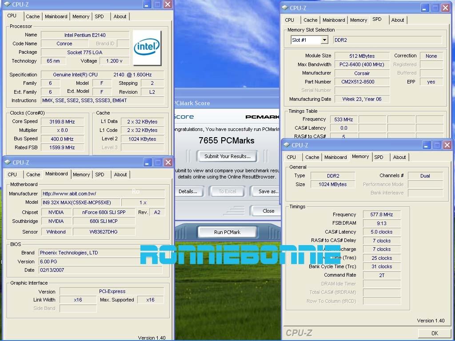Click memory Frequency value 577.8 MHz

pyautogui.click(x=382, y=214)
